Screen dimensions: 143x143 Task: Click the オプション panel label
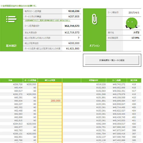click(x=95, y=46)
